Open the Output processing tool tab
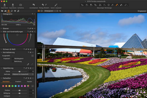Viewport: 147px width, 98px height. [18, 11]
